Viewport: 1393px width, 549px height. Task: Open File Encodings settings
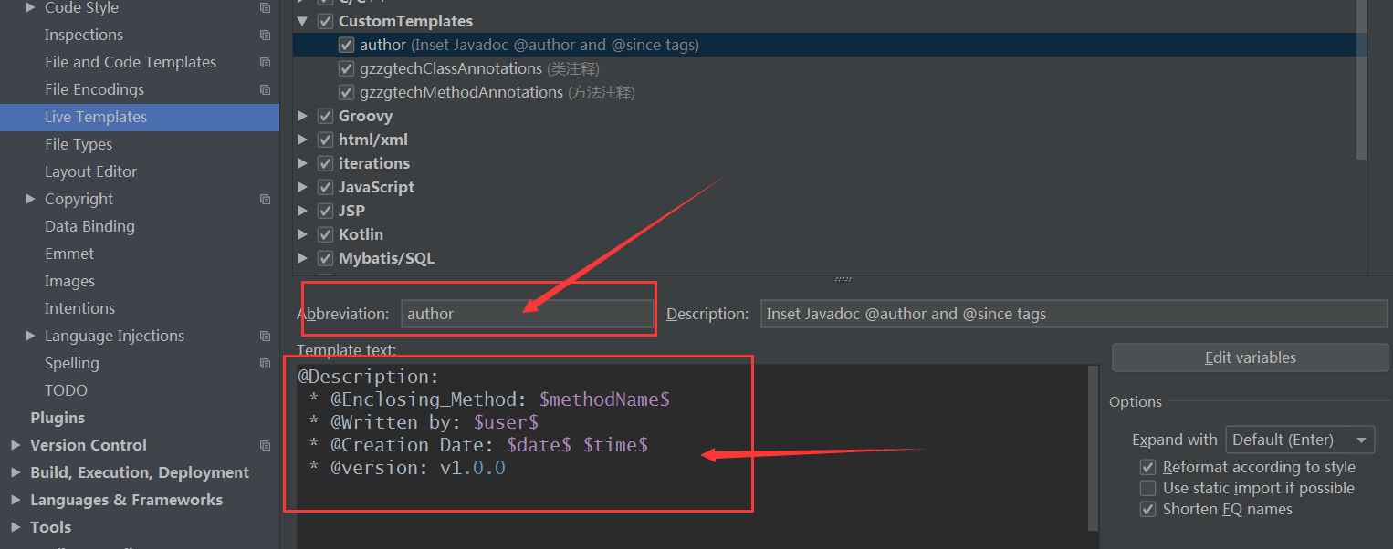click(95, 89)
